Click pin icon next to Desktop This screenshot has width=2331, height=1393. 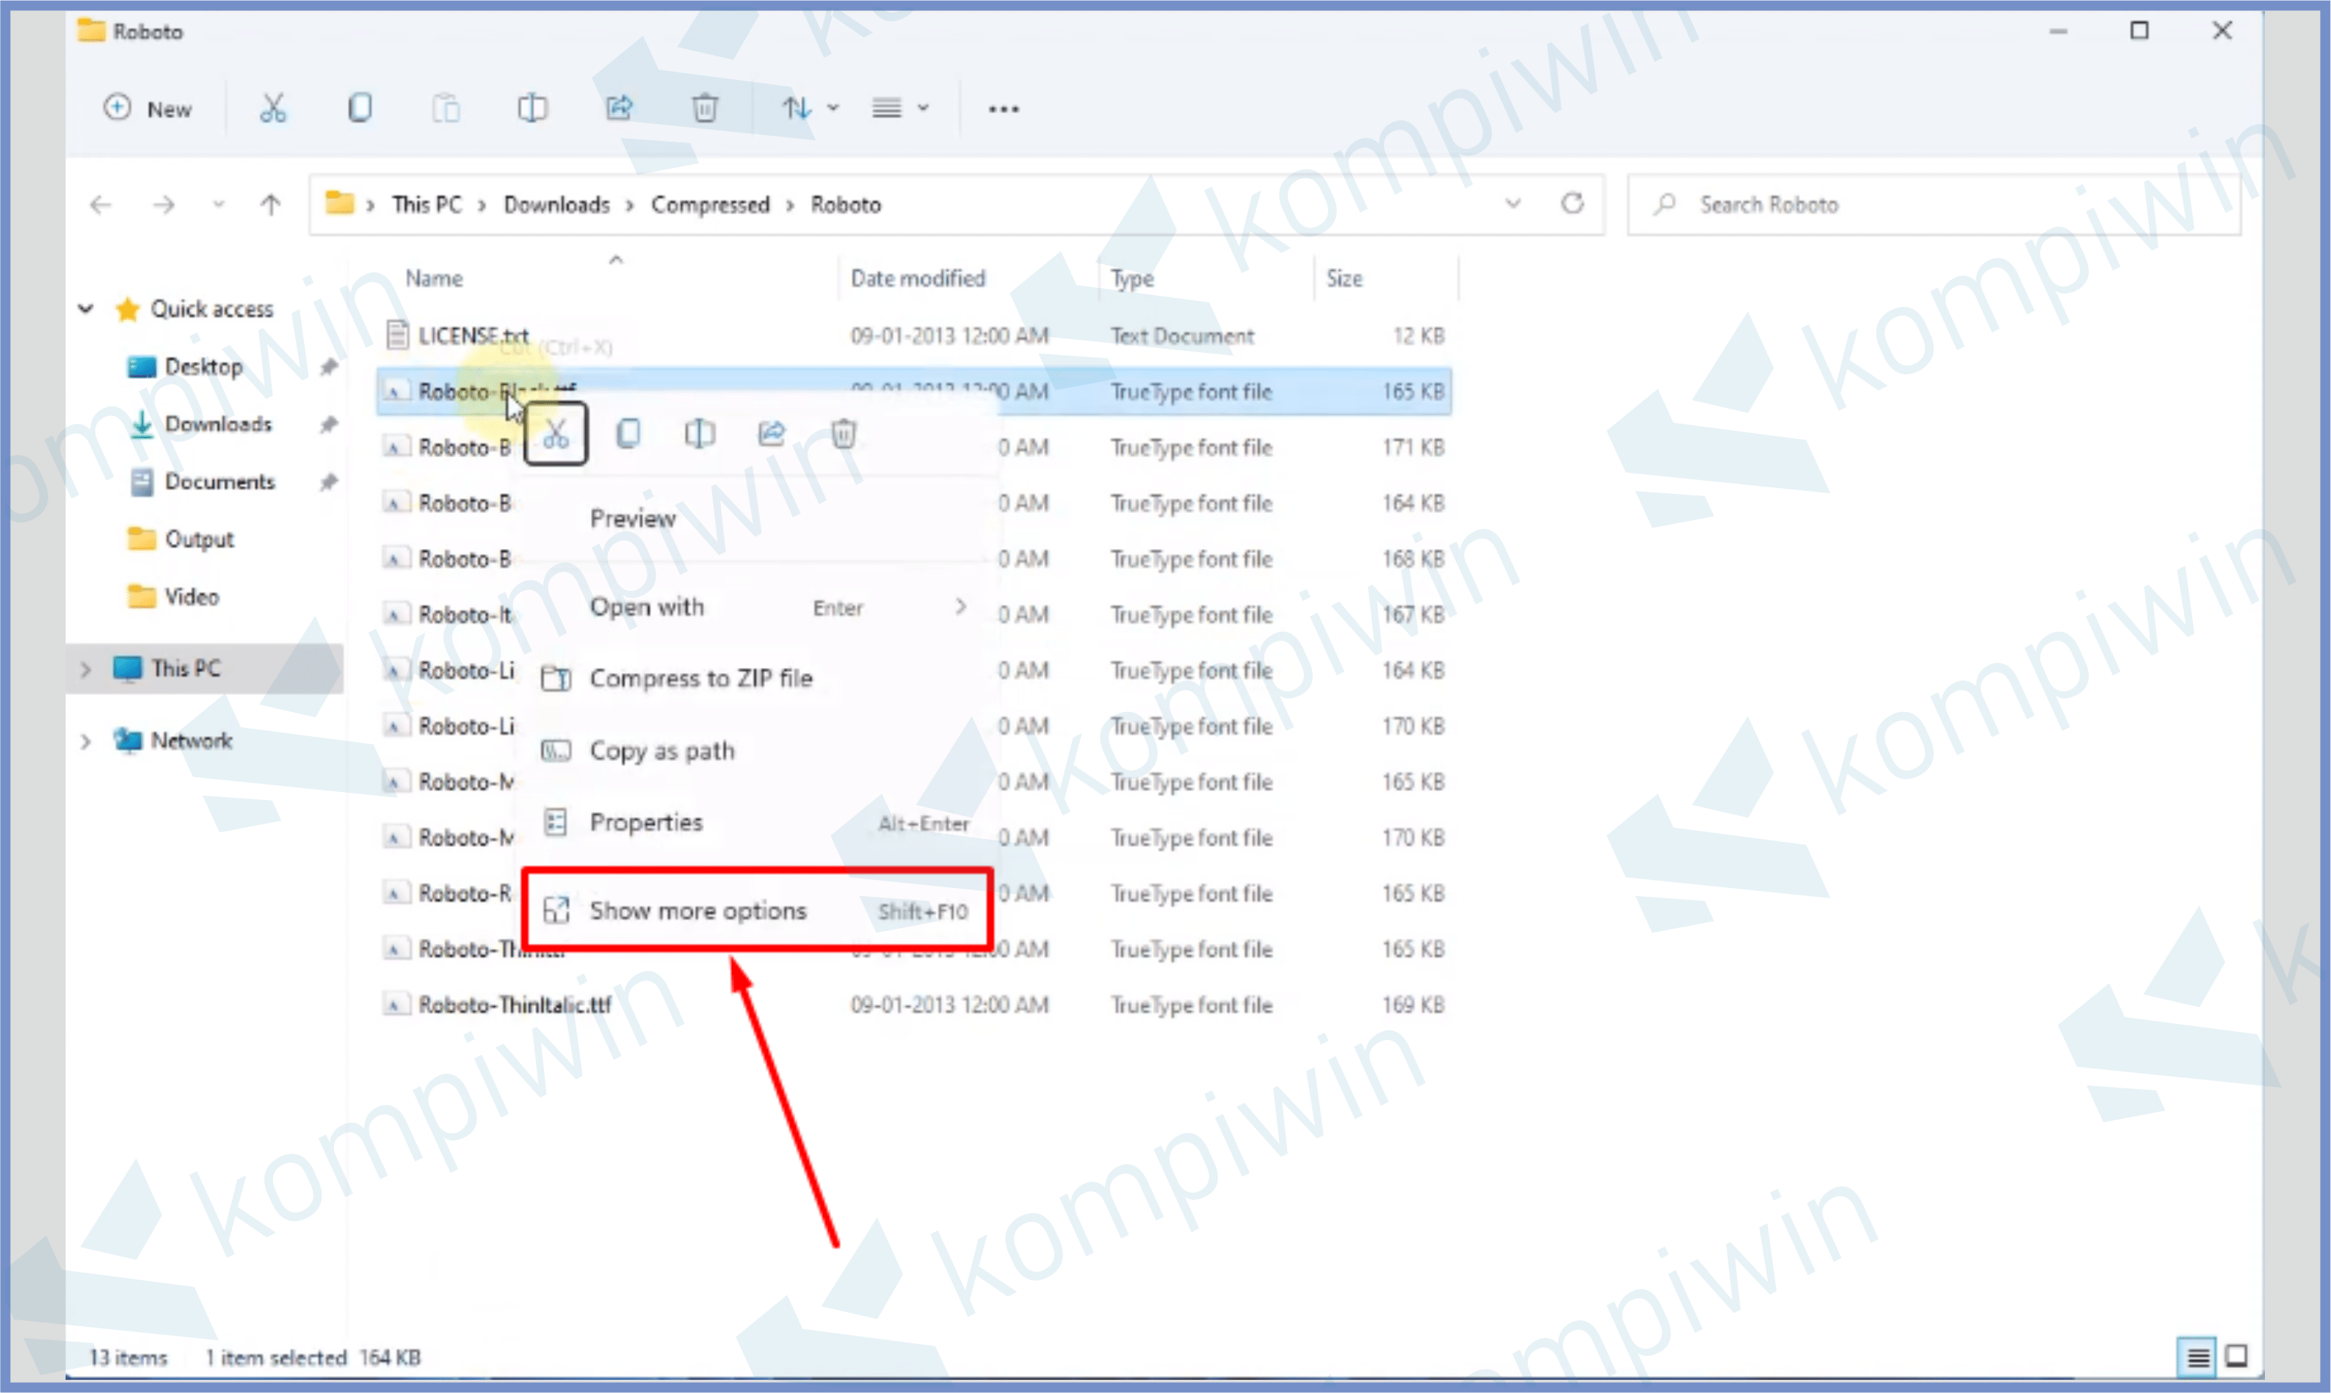point(329,367)
